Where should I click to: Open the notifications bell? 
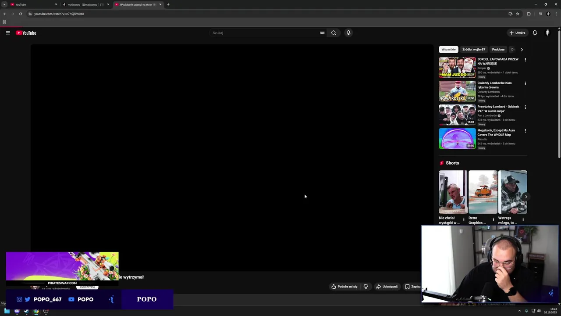point(535,33)
